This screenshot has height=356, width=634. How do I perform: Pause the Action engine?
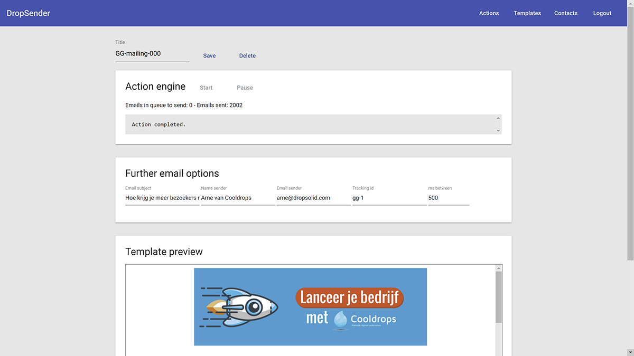tap(245, 88)
